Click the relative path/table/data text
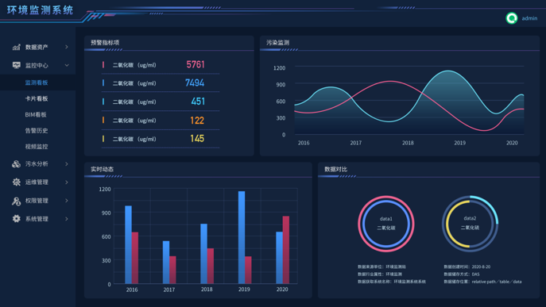 [x=497, y=282]
